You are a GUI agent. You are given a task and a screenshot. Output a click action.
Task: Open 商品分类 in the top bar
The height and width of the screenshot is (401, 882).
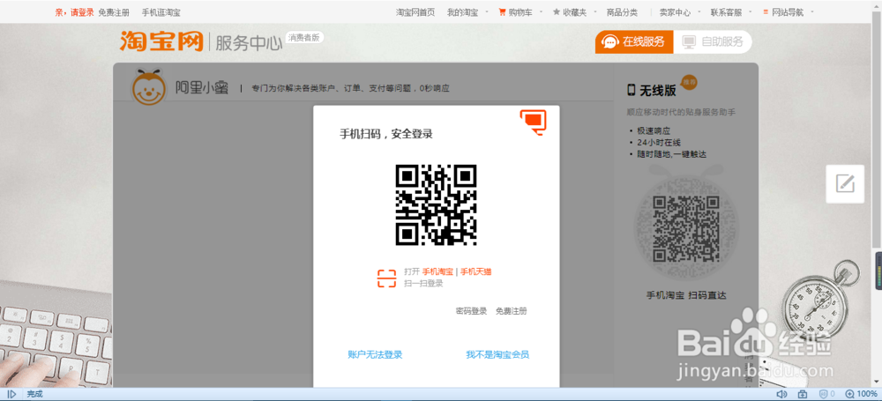(x=622, y=12)
